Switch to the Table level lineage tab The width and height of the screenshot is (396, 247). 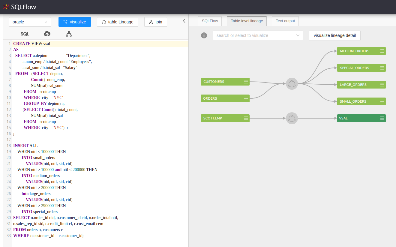click(247, 21)
